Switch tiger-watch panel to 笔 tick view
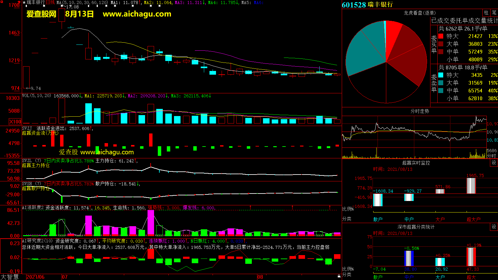 (x=494, y=13)
